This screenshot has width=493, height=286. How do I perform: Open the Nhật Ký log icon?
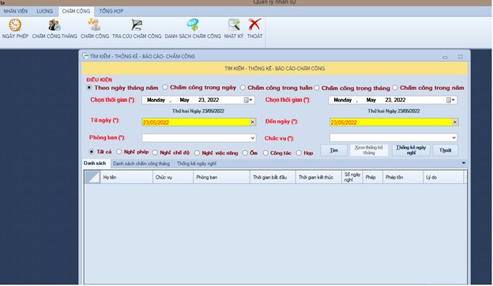pos(234,24)
